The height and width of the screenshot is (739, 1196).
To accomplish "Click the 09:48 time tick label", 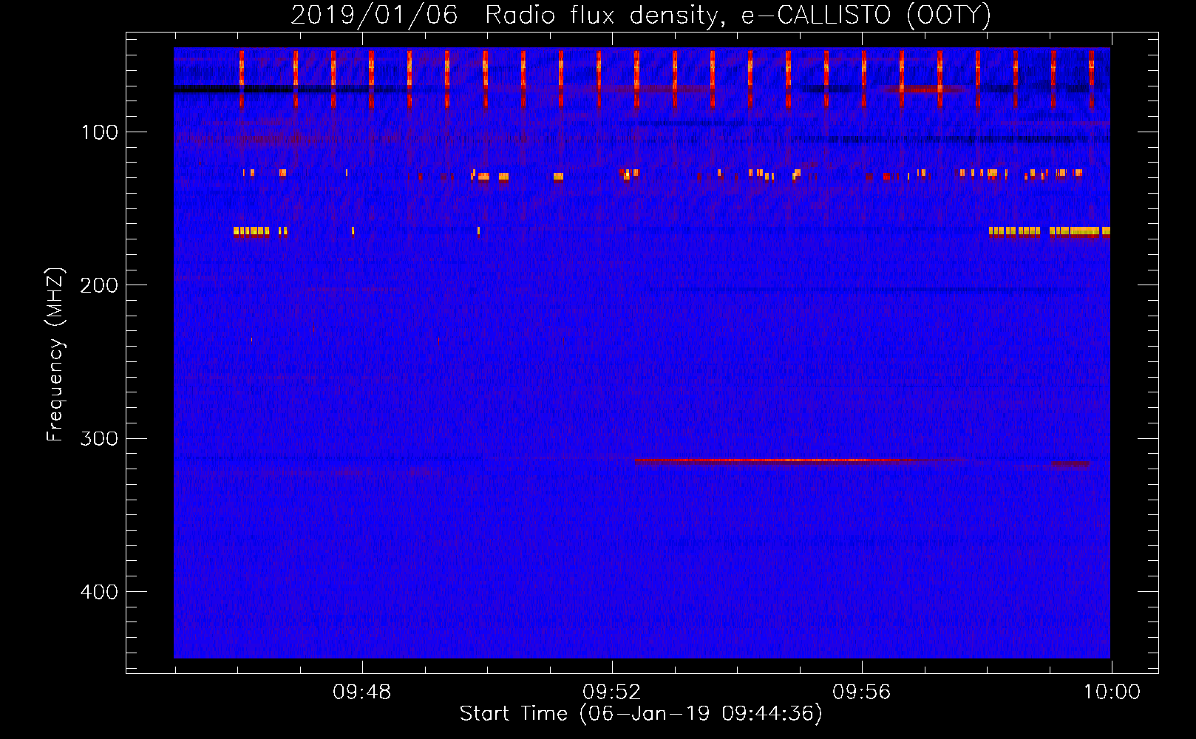I will pyautogui.click(x=362, y=692).
